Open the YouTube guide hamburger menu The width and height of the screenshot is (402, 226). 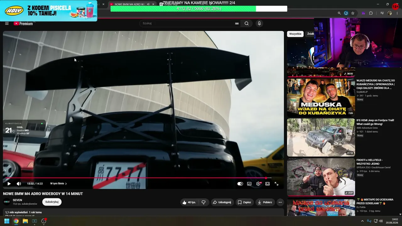(7, 23)
